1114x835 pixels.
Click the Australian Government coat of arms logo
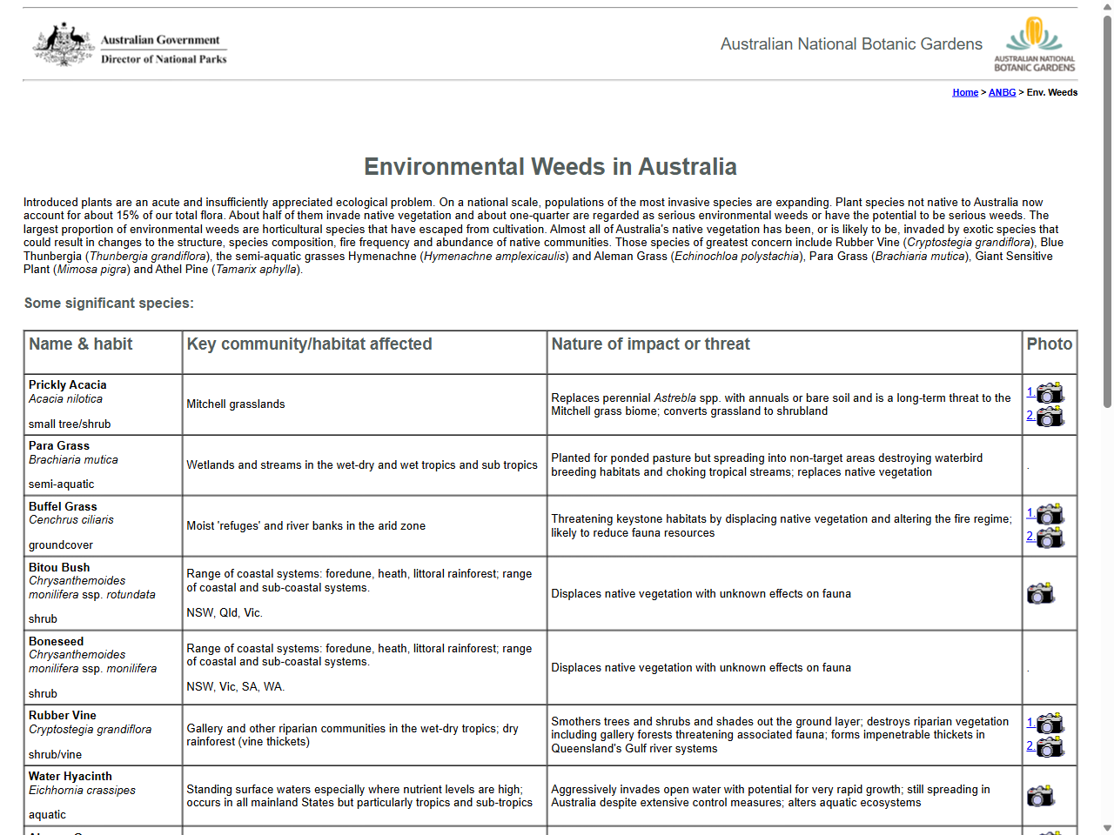63,43
